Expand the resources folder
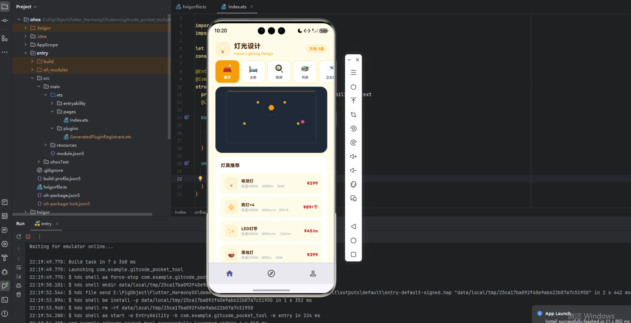 (46, 145)
